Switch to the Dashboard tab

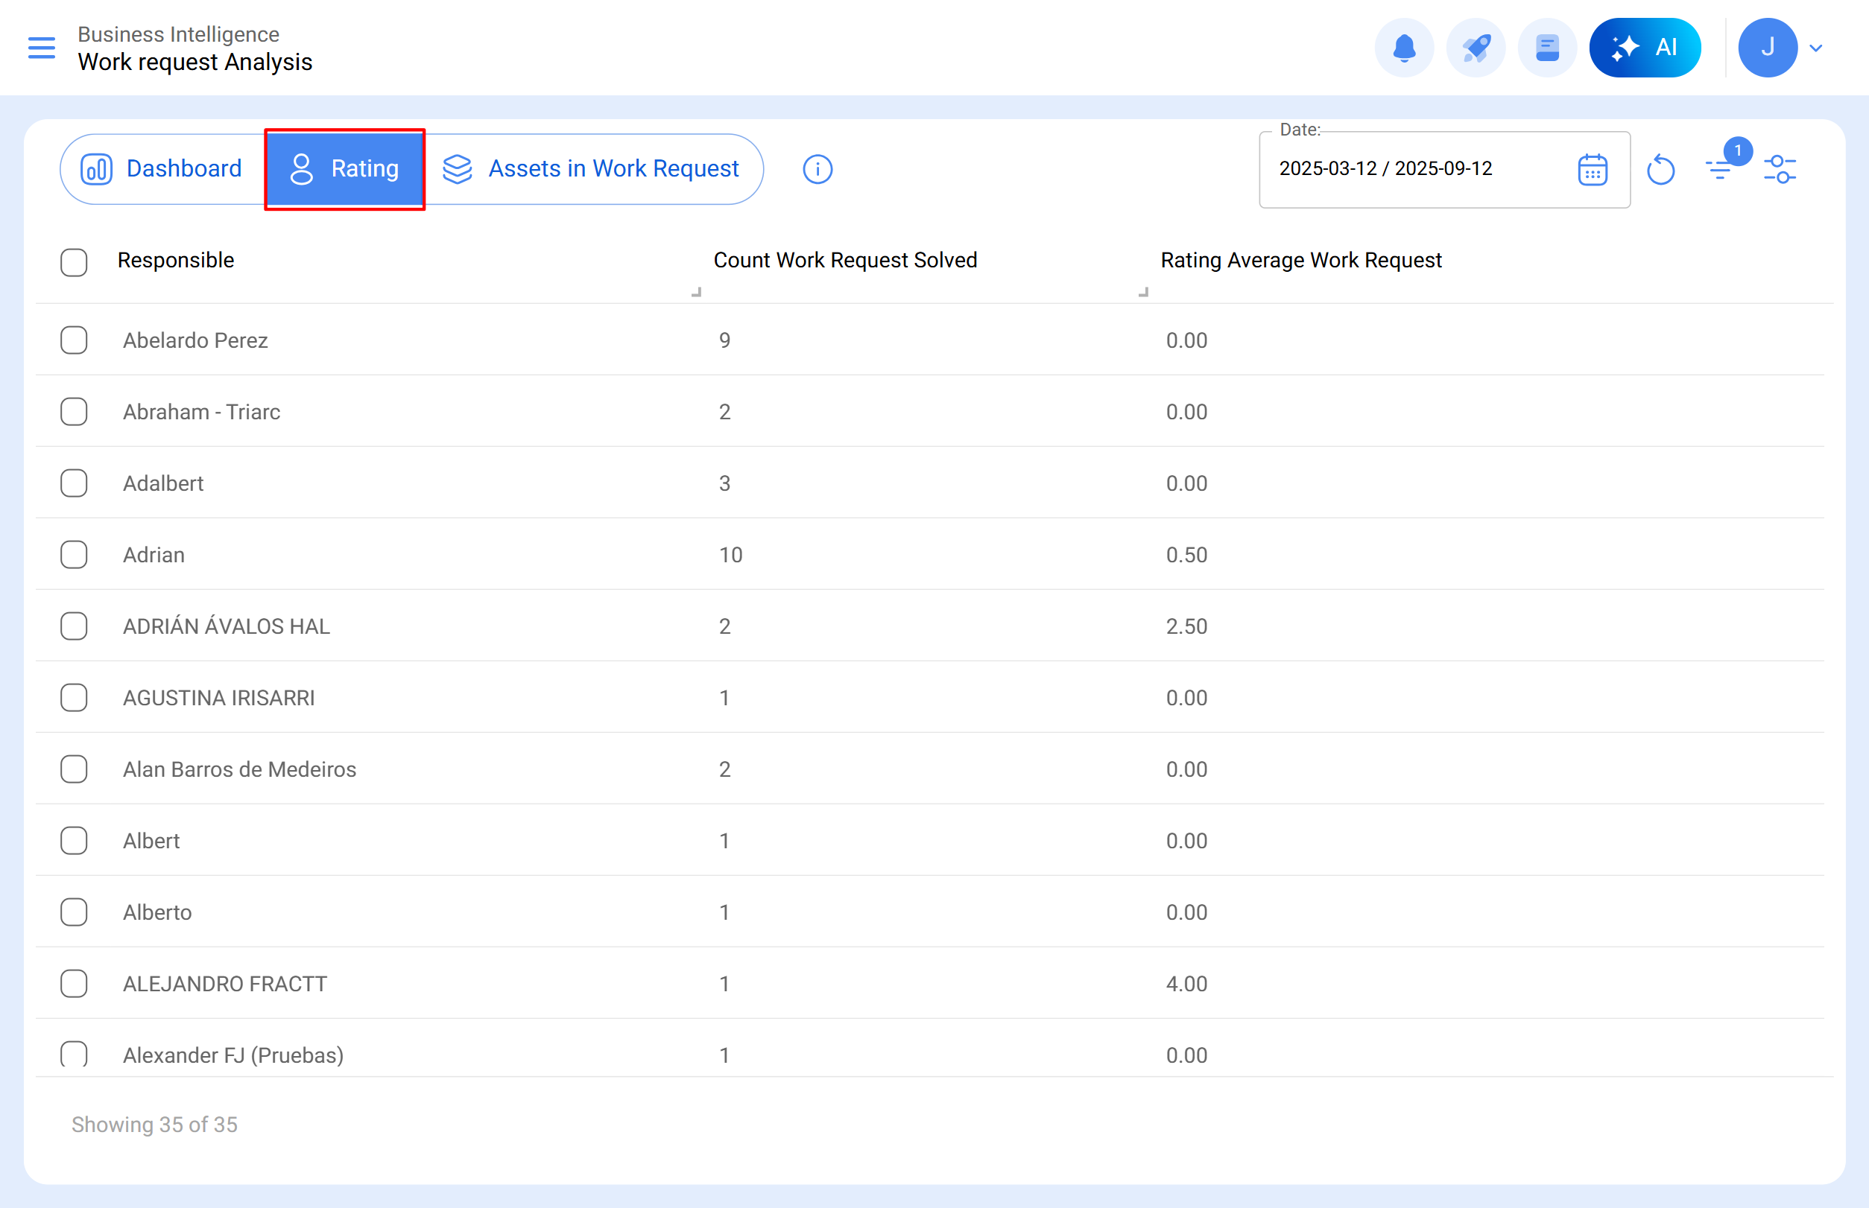coord(183,168)
